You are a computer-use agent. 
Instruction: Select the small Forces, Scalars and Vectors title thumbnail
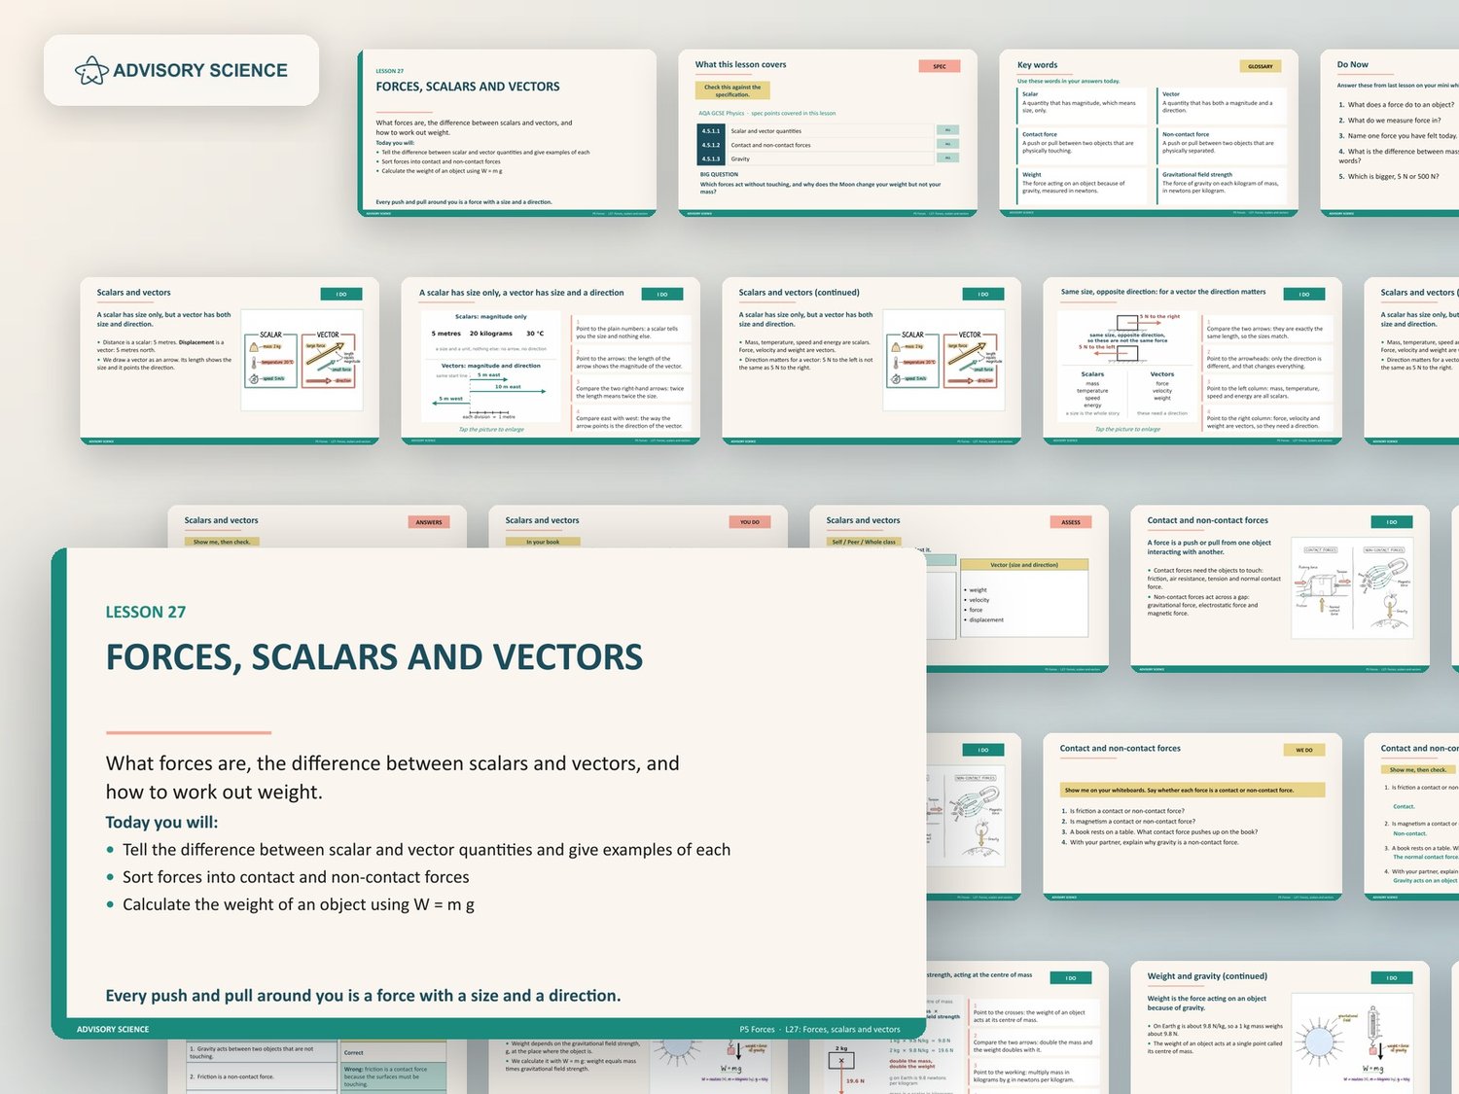tap(507, 133)
